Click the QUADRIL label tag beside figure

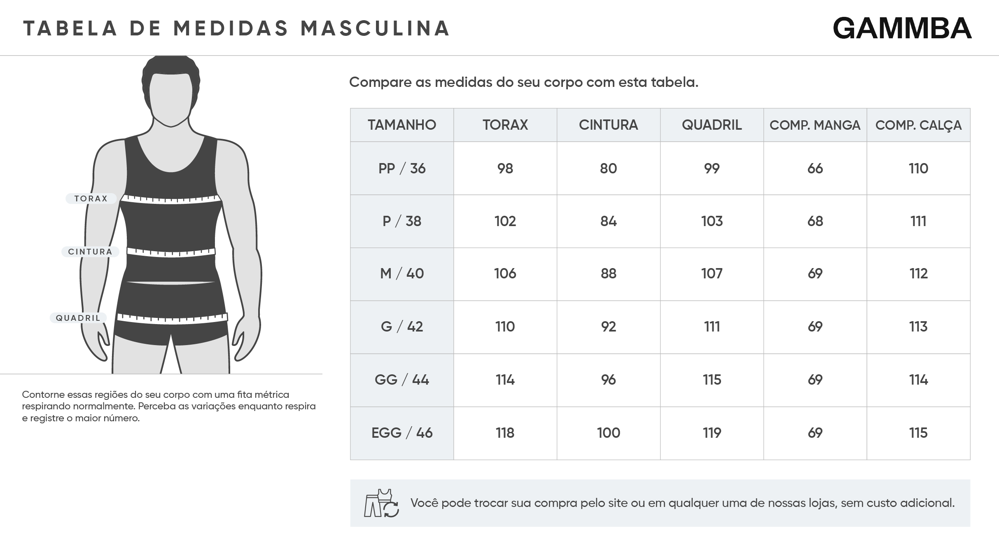pyautogui.click(x=78, y=318)
